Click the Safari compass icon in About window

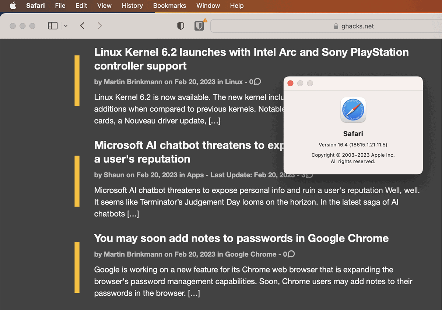(x=353, y=110)
